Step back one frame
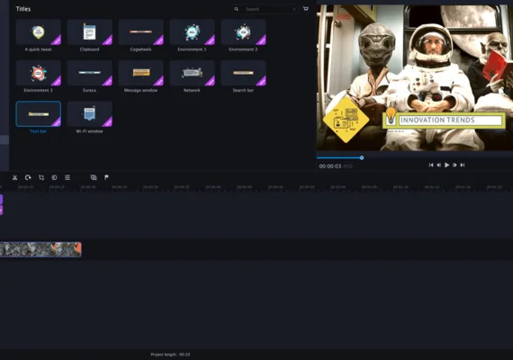Screen dimensions: 513x360 click(438, 165)
